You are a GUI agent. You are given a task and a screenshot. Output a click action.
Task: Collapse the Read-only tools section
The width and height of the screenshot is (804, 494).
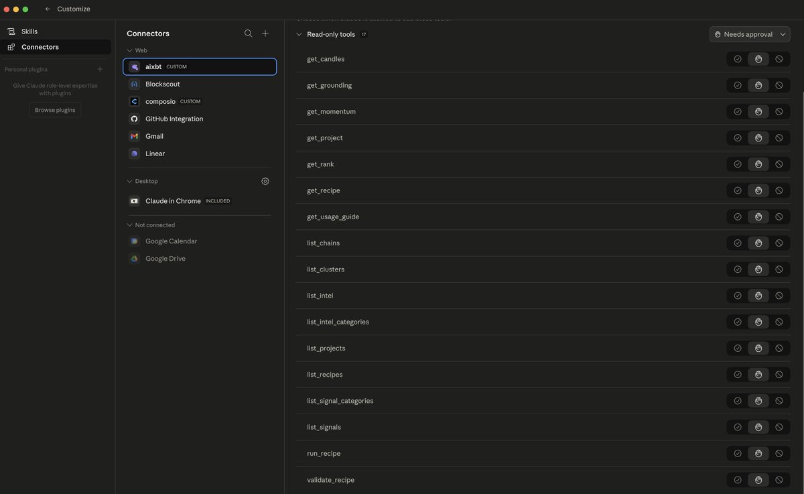[x=299, y=34]
